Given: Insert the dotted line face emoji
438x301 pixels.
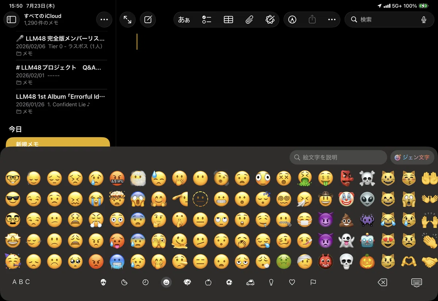Looking at the screenshot, I should coord(200,199).
